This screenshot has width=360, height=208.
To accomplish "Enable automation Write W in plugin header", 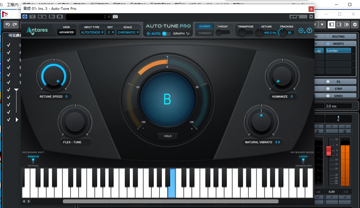I will click(44, 16).
